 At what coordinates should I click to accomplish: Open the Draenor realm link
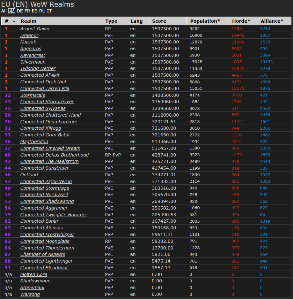[29, 35]
